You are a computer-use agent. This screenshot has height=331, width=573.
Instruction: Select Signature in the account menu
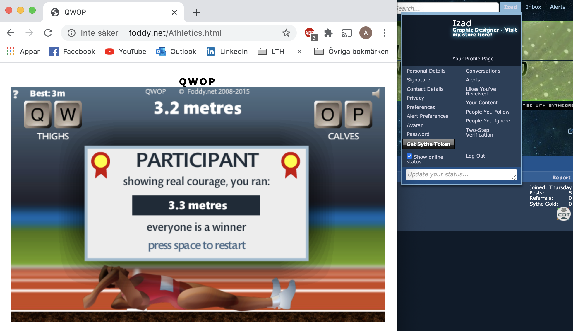(x=418, y=80)
